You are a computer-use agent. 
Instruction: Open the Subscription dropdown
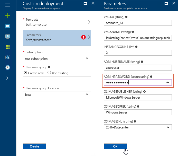pyautogui.click(x=57, y=58)
